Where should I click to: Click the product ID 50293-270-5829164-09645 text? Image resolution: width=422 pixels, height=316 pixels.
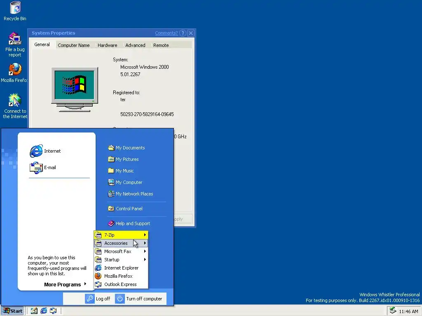[x=147, y=114]
